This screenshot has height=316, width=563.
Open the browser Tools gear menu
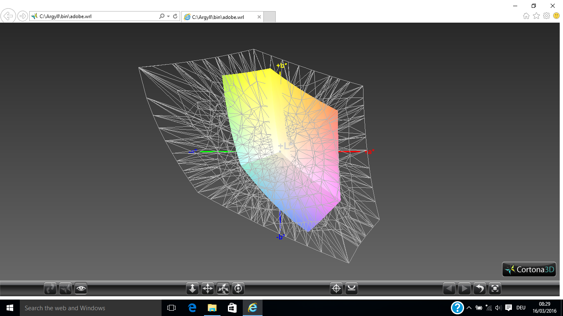pos(547,16)
